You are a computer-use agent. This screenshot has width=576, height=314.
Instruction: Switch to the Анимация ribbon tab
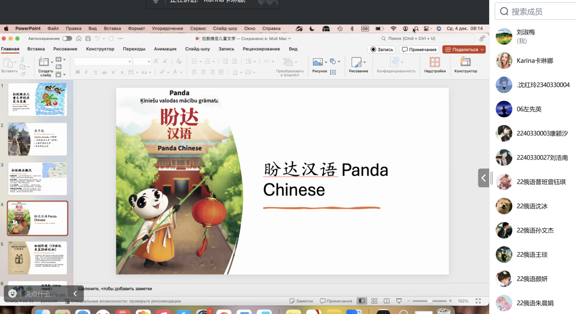(165, 49)
